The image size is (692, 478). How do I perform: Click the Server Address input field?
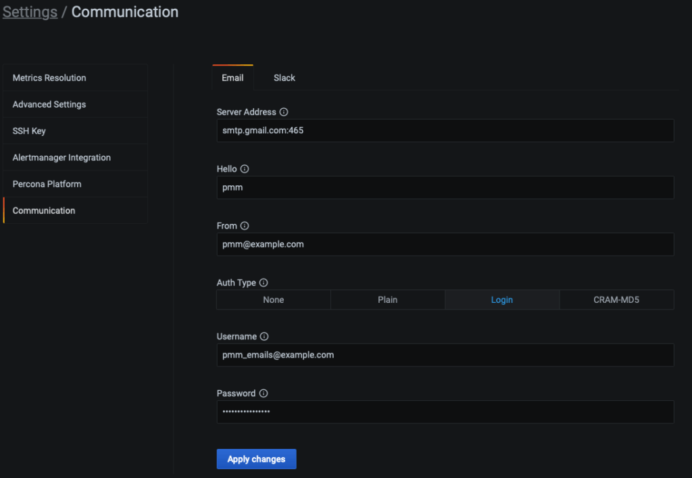point(445,130)
